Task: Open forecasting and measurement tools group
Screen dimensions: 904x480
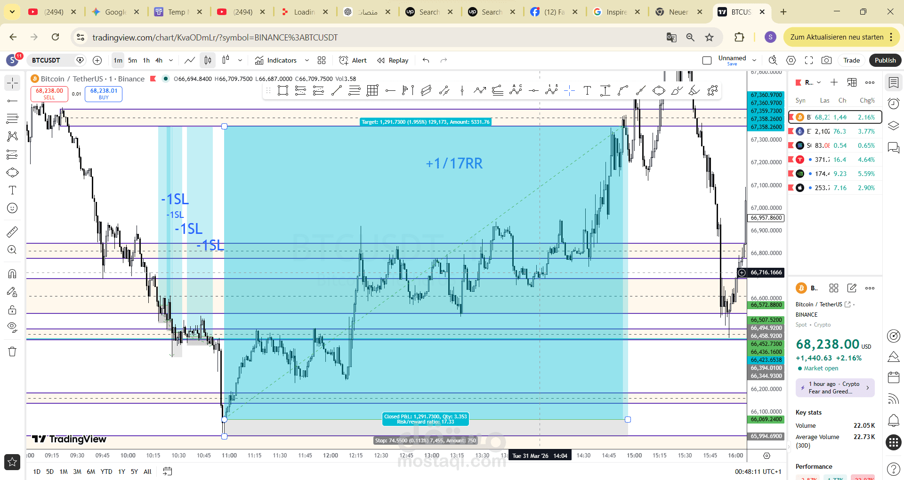Action: coord(12,154)
